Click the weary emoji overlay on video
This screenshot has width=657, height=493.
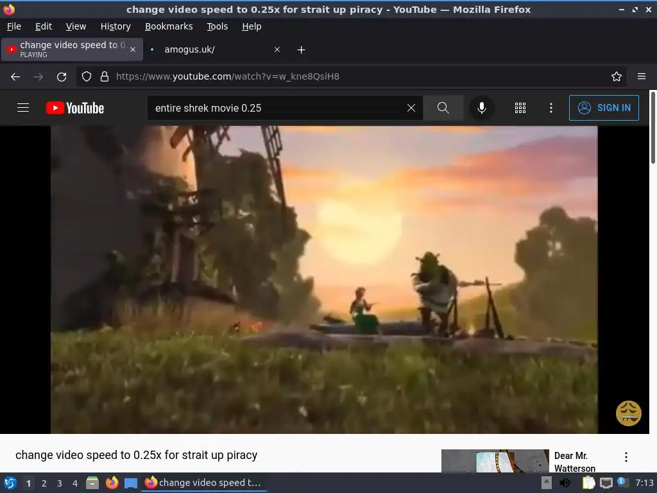point(628,413)
